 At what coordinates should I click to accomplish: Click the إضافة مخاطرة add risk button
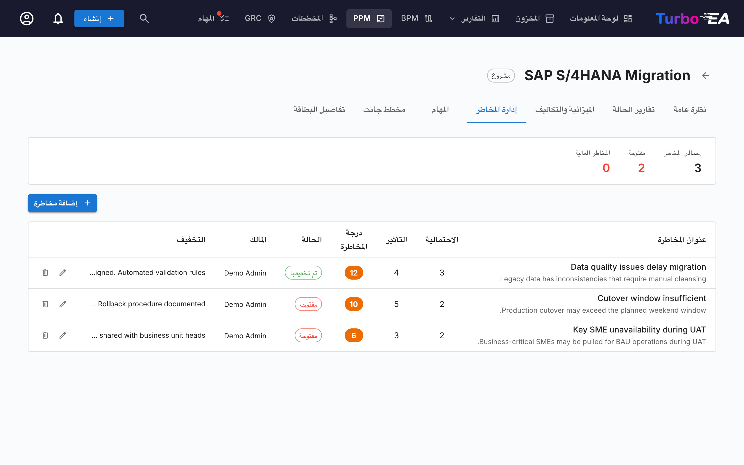62,203
